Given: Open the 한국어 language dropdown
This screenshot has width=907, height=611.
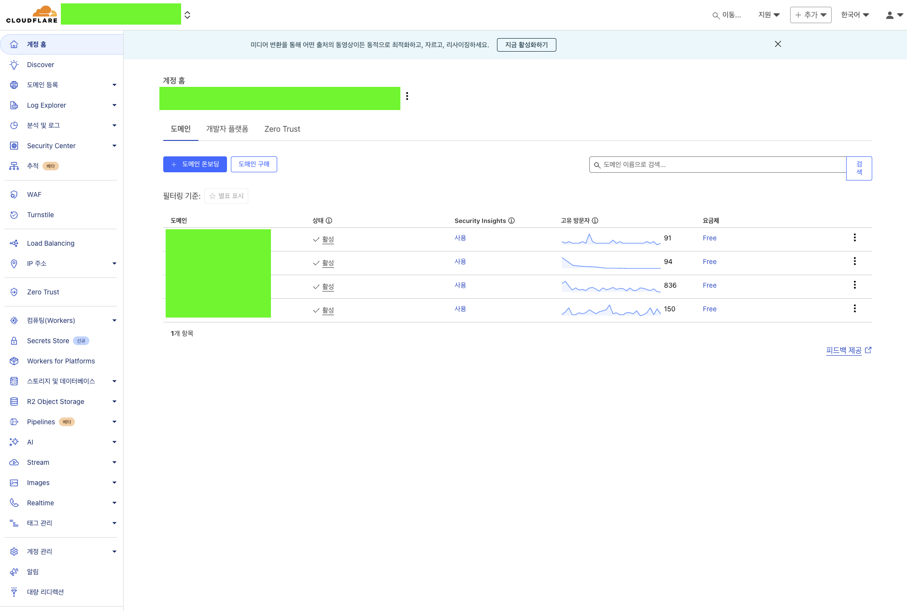Looking at the screenshot, I should (855, 15).
